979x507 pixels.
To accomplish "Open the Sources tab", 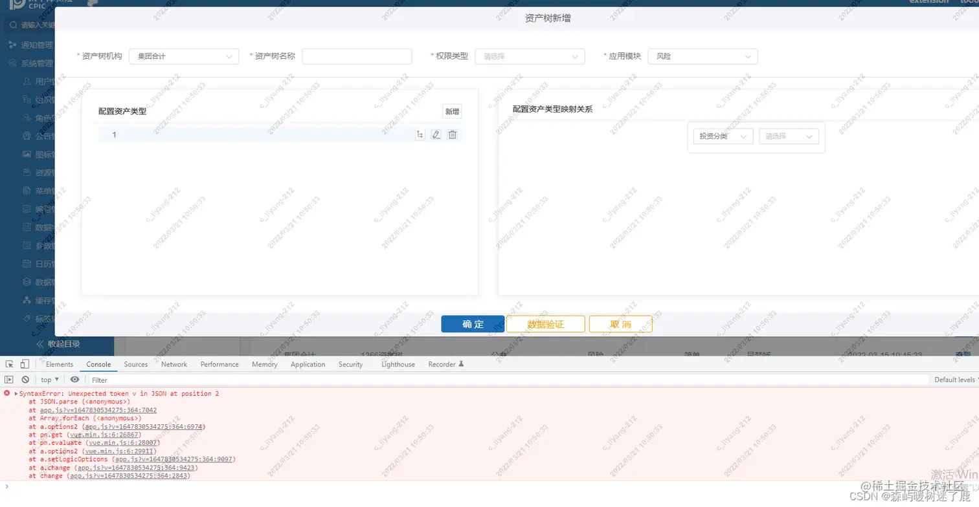I will coord(136,364).
